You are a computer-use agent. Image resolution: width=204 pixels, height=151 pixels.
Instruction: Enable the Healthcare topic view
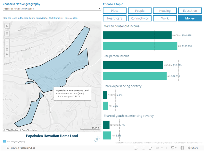pyautogui.click(x=115, y=18)
